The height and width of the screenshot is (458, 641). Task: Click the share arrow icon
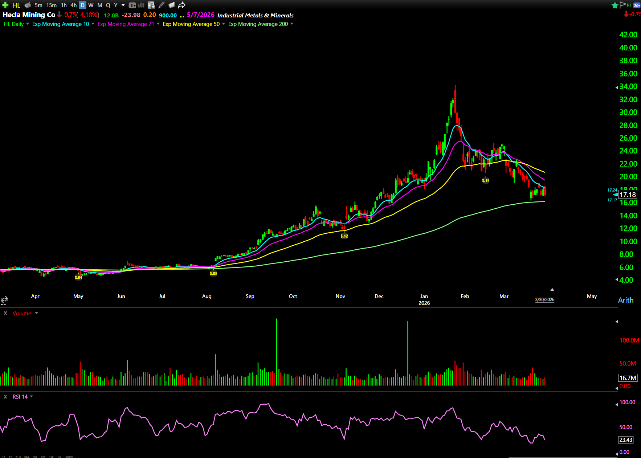click(182, 5)
